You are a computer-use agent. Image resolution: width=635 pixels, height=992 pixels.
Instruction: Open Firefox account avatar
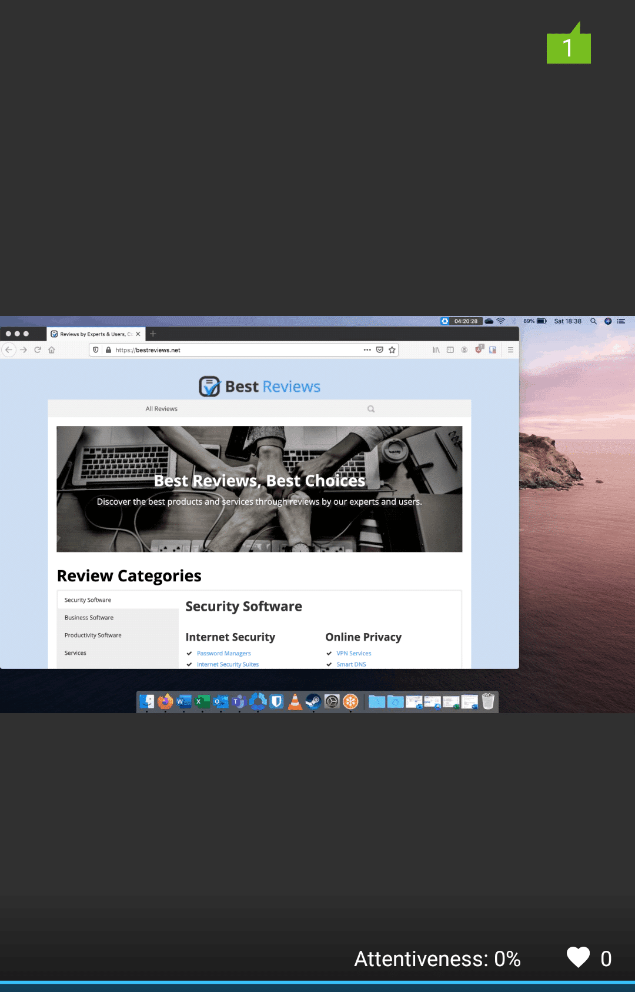(x=464, y=349)
